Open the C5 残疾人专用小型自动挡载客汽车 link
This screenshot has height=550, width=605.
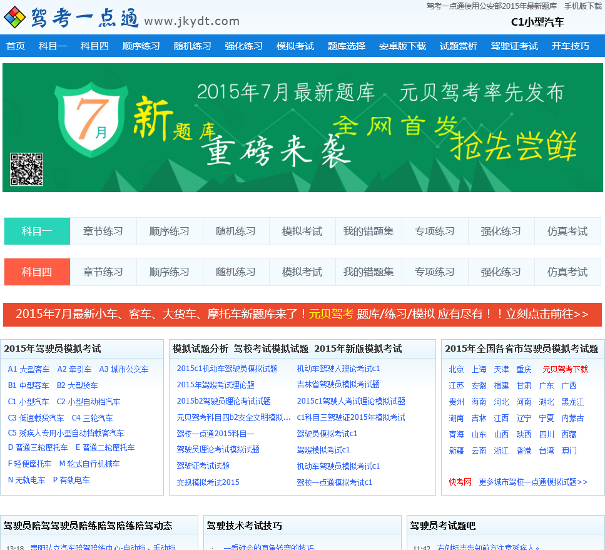(x=66, y=433)
